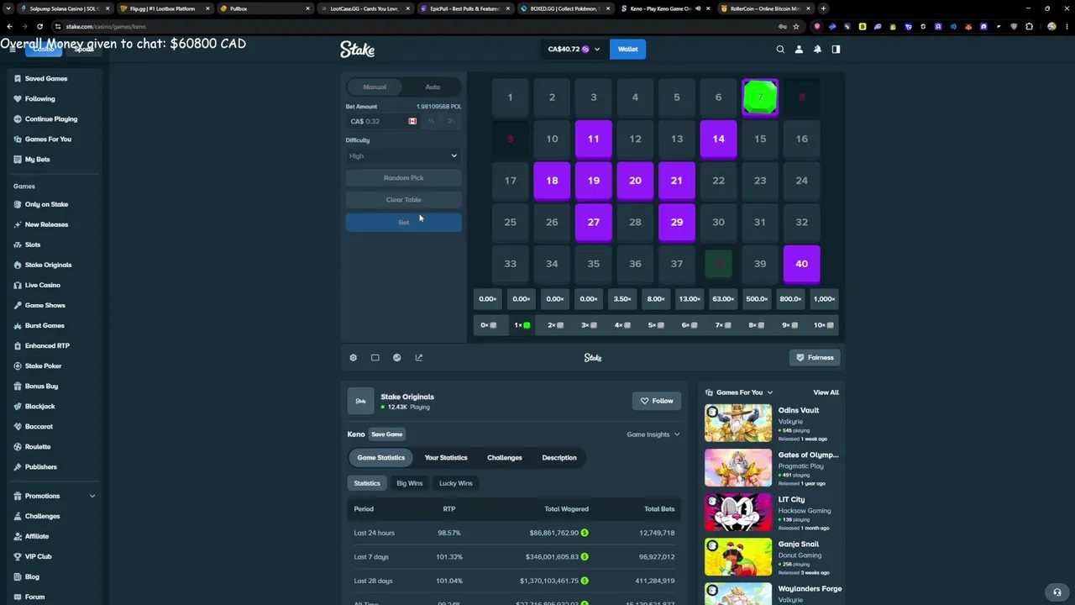This screenshot has width=1075, height=605.
Task: Select the Statistics sub-tab
Action: 367,483
